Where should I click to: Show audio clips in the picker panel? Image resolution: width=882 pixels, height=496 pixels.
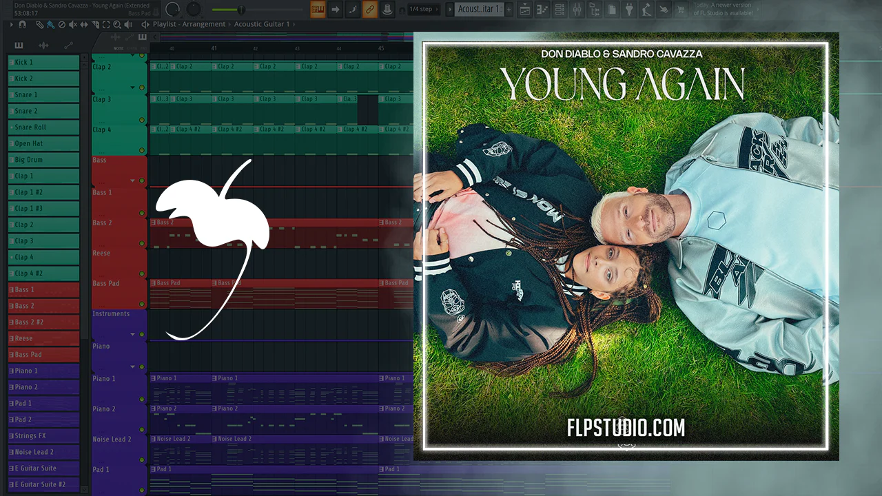(43, 45)
